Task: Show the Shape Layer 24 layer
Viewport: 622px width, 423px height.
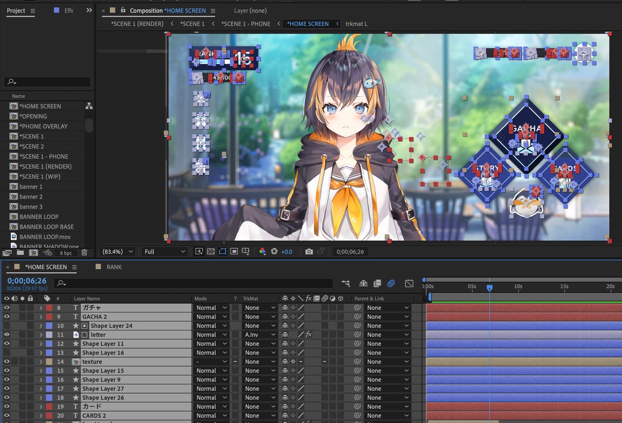Action: pyautogui.click(x=7, y=326)
